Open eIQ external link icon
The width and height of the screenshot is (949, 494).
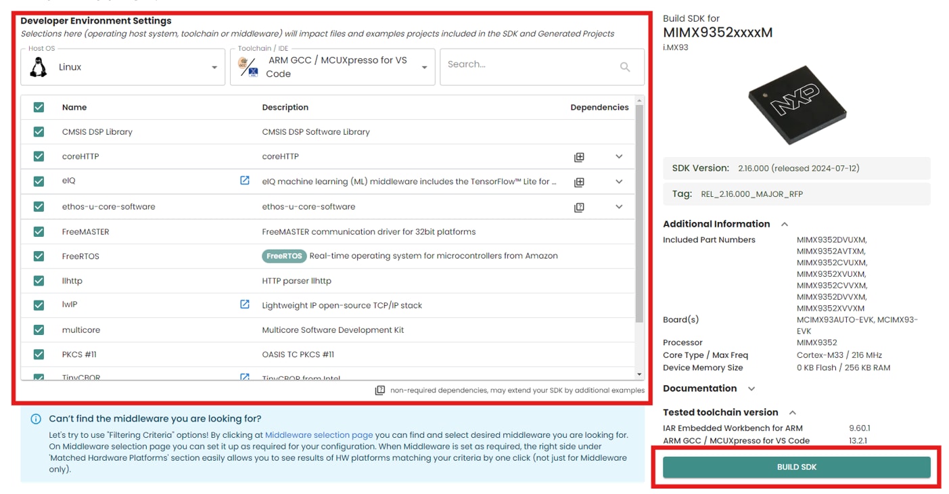point(245,181)
